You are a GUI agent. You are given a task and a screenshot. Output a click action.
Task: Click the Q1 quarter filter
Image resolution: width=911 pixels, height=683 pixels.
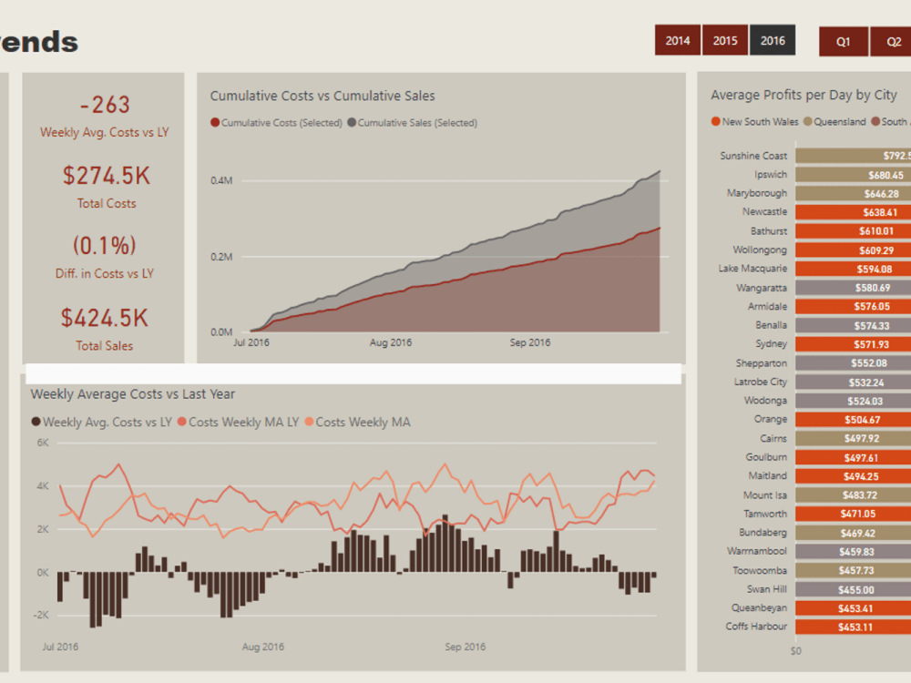pos(843,40)
